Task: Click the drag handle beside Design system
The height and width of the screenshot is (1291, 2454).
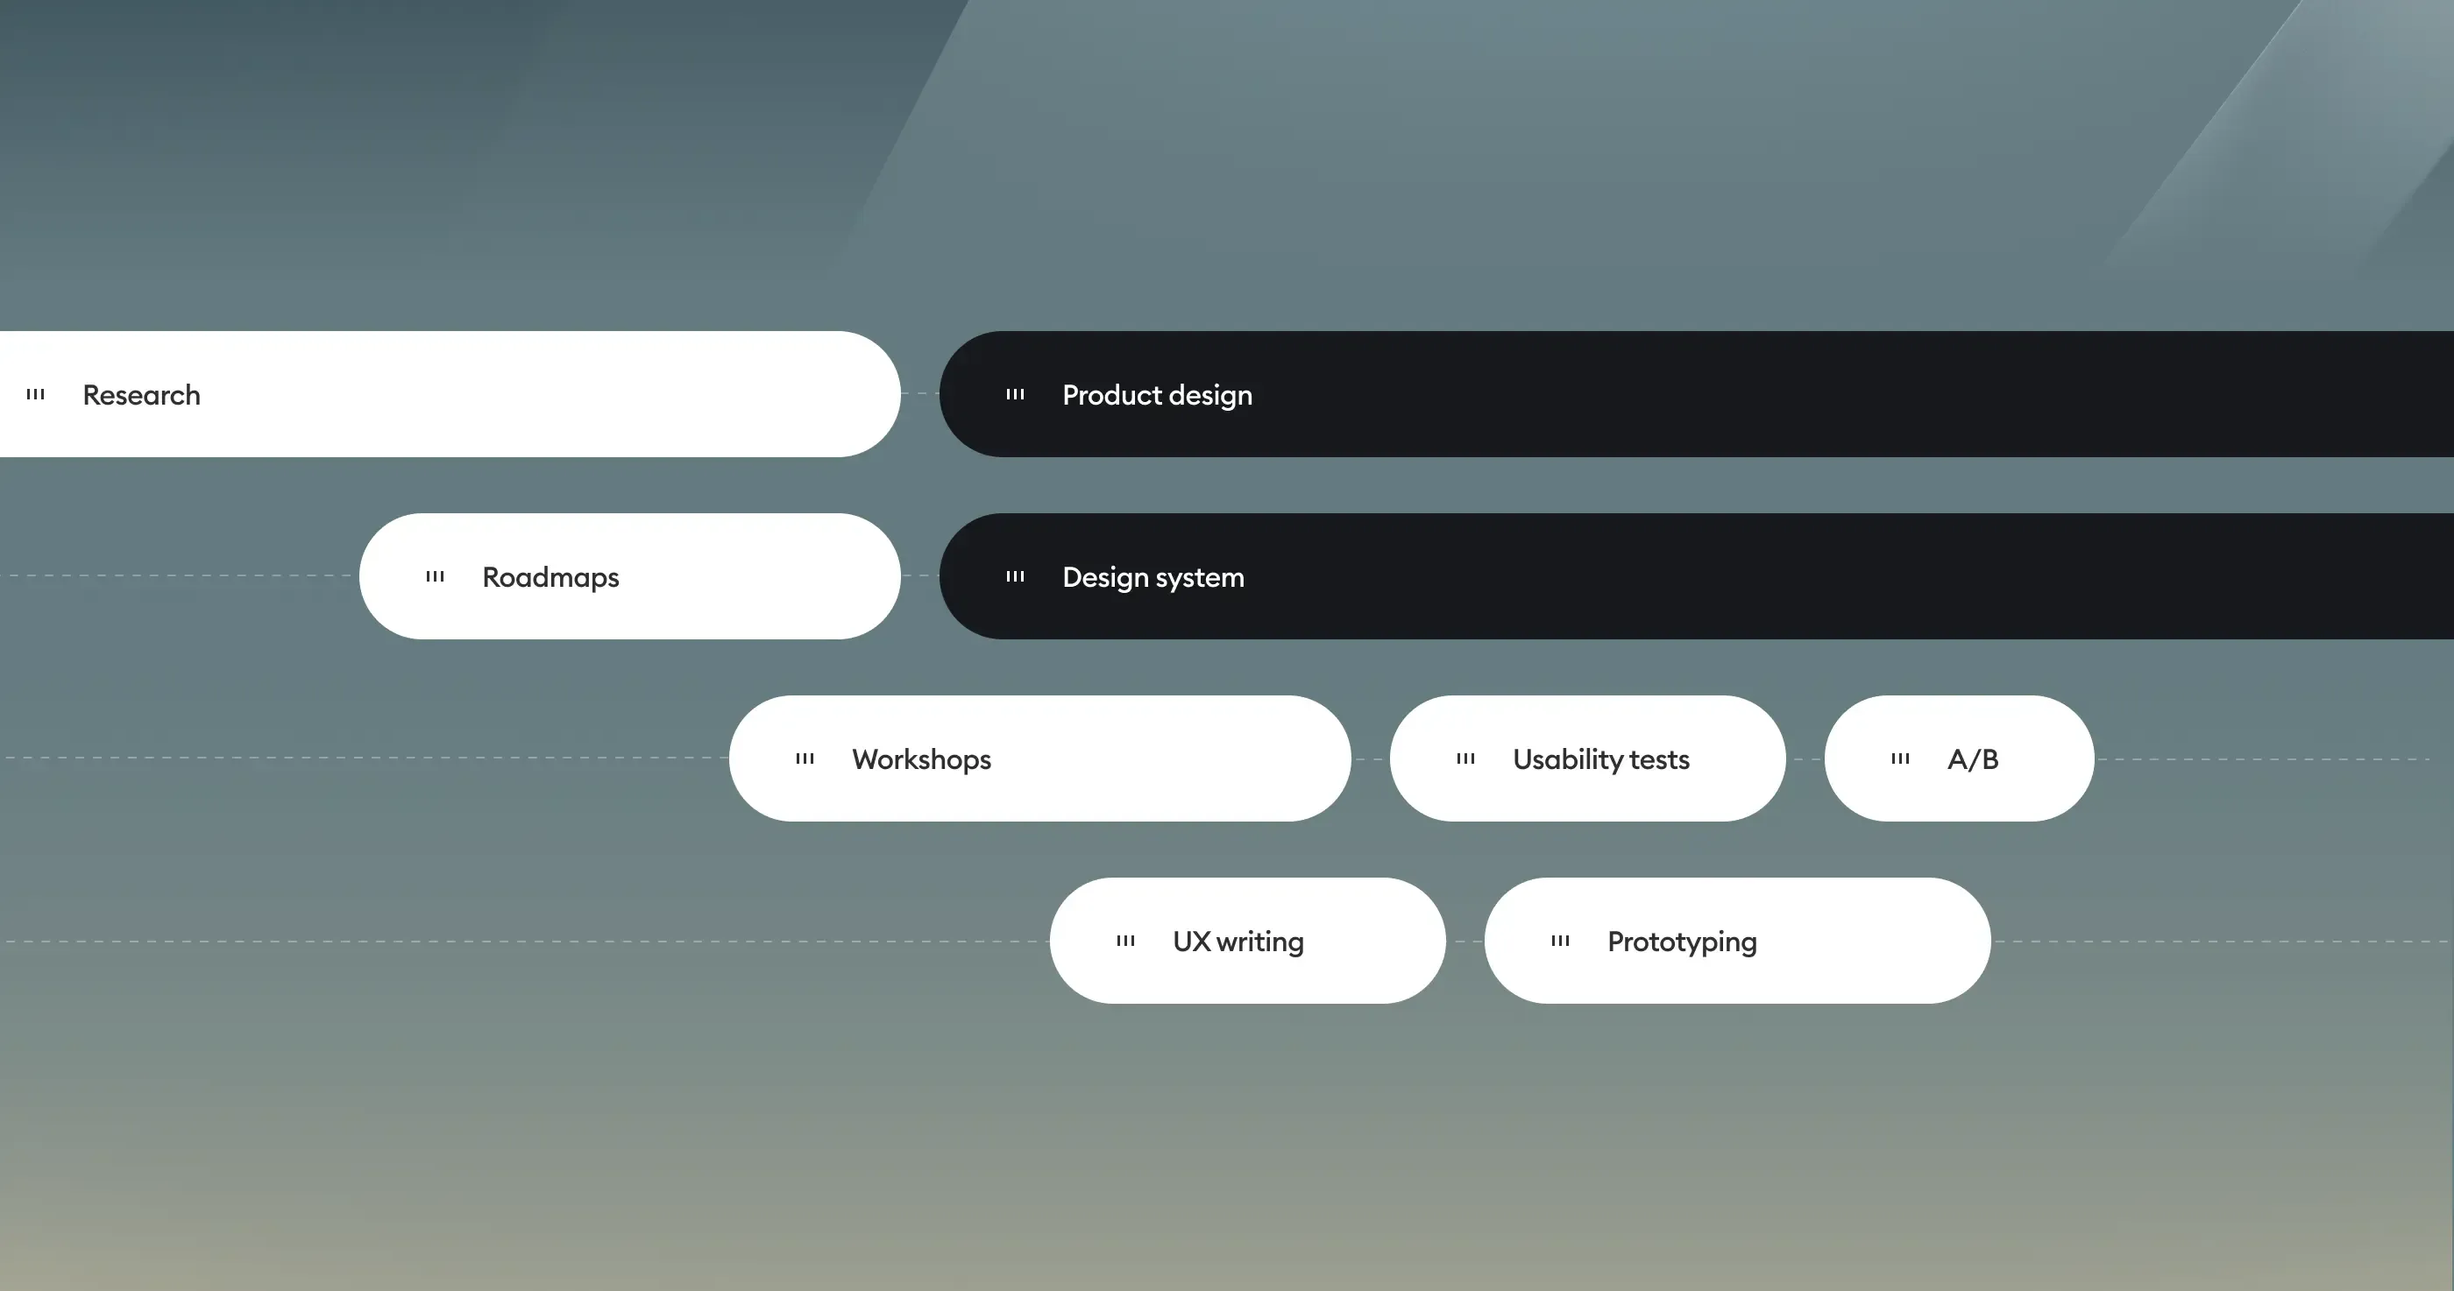Action: [x=1016, y=576]
